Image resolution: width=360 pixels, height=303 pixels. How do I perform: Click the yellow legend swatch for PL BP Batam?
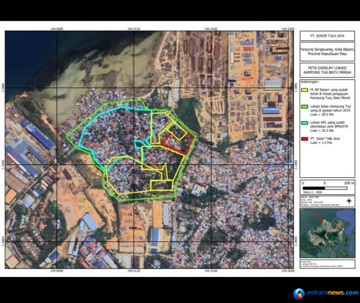point(305,90)
